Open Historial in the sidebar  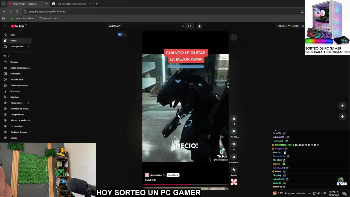(x=17, y=62)
